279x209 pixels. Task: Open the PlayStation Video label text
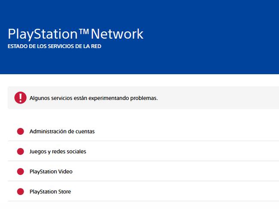[51, 172]
